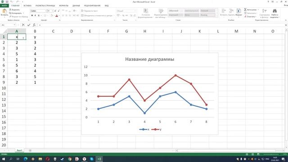Screen dimensions: 288x162
Task: Click the Insert cells (Вставить) icon
Action: pos(224,11)
